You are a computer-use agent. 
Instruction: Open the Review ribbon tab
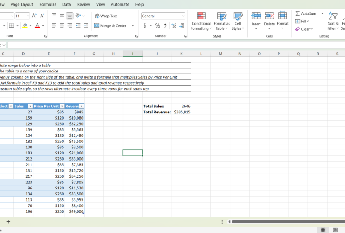tap(83, 4)
